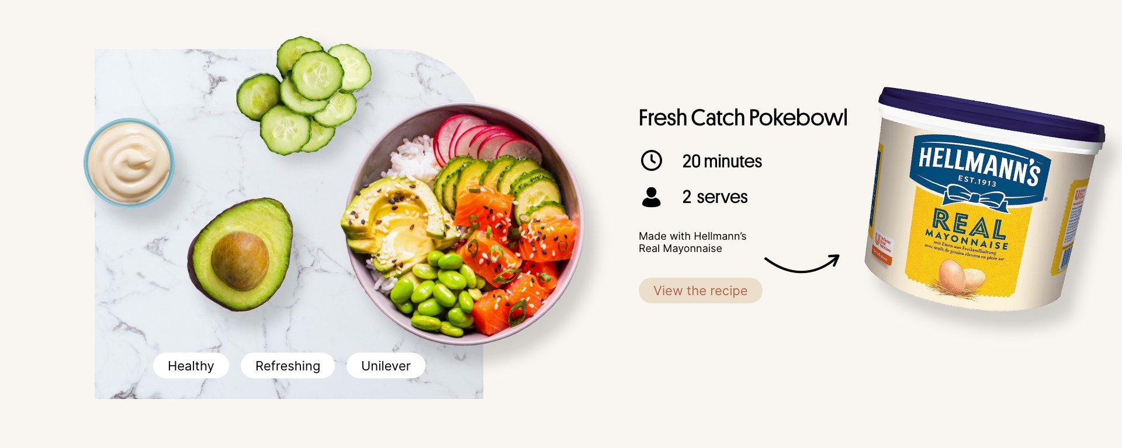Click the Made with Hellmann's Real Mayonnaise caption
Image resolution: width=1122 pixels, height=448 pixels.
[692, 242]
